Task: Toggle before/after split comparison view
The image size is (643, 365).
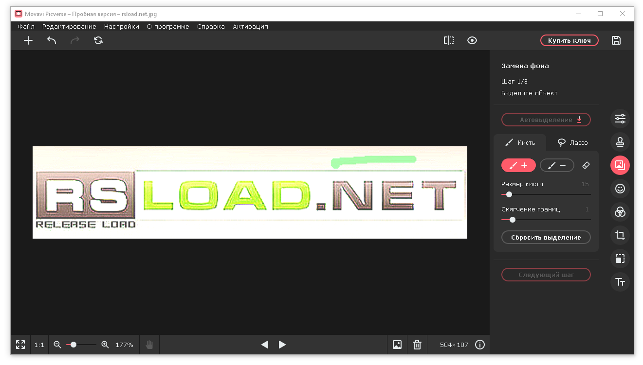Action: [449, 41]
